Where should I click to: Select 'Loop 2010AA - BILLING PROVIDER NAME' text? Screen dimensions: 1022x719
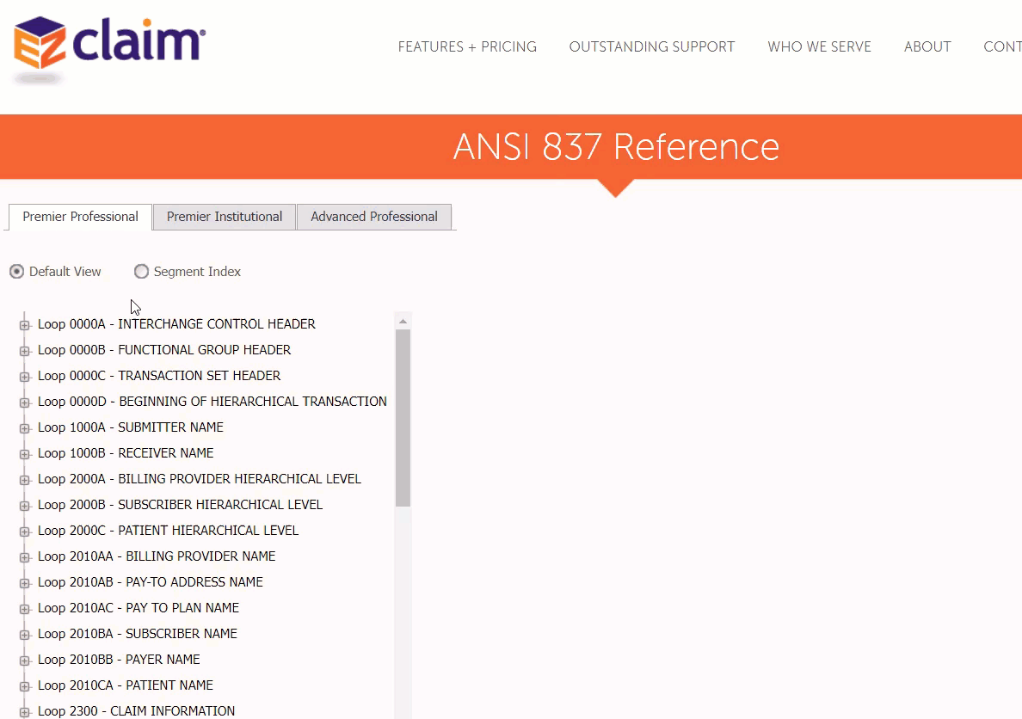click(x=157, y=556)
